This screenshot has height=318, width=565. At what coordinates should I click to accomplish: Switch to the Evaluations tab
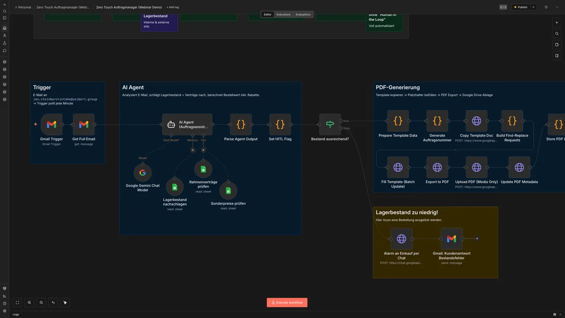click(303, 14)
